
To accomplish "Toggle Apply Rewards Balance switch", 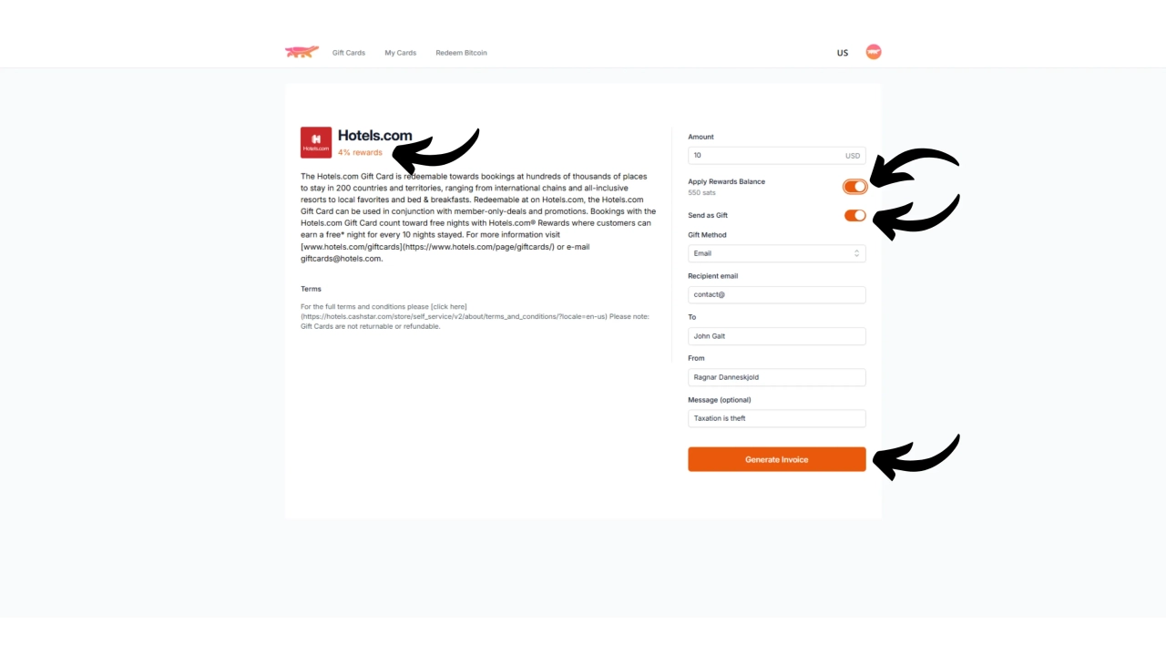I will pos(854,187).
